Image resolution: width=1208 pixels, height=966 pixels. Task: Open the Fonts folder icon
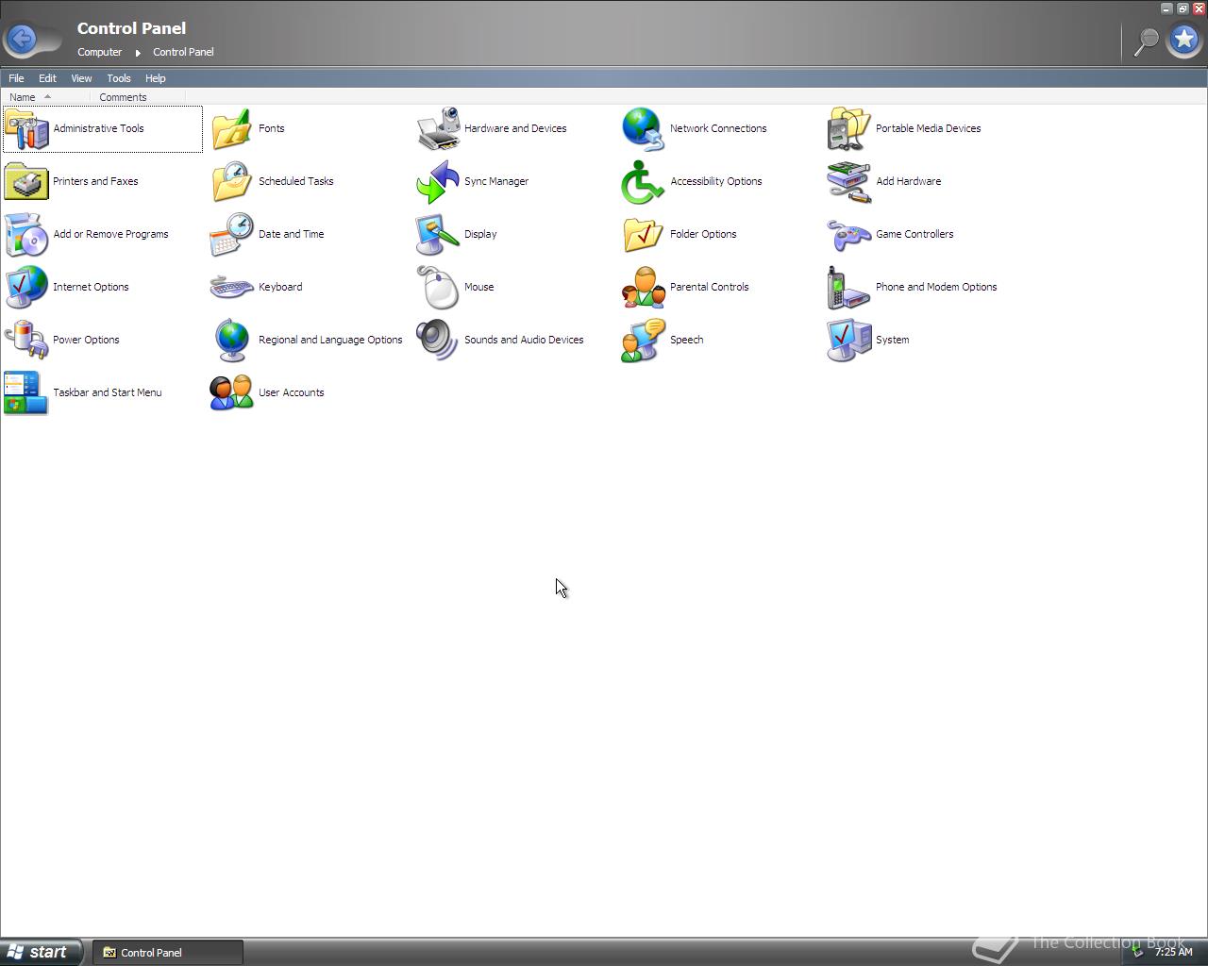pyautogui.click(x=232, y=128)
